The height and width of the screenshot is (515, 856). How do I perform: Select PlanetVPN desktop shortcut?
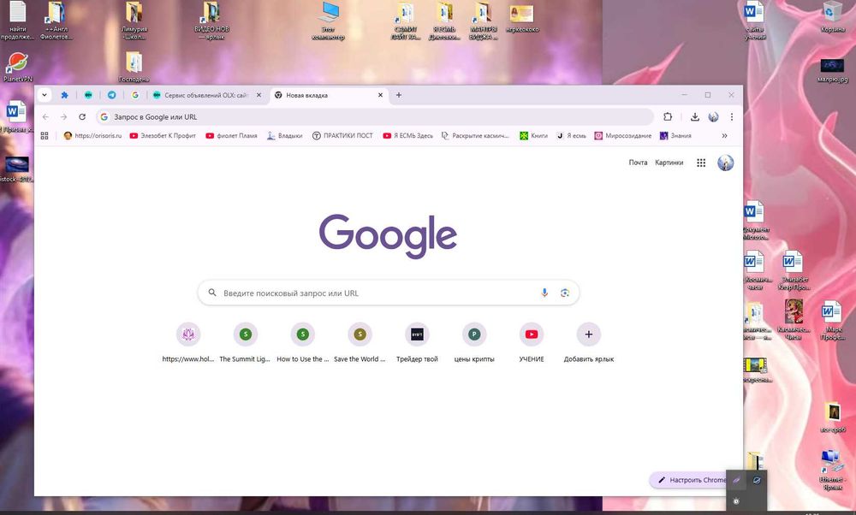[17, 67]
